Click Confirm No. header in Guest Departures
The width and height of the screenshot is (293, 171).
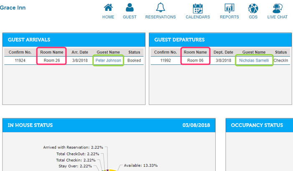(166, 52)
